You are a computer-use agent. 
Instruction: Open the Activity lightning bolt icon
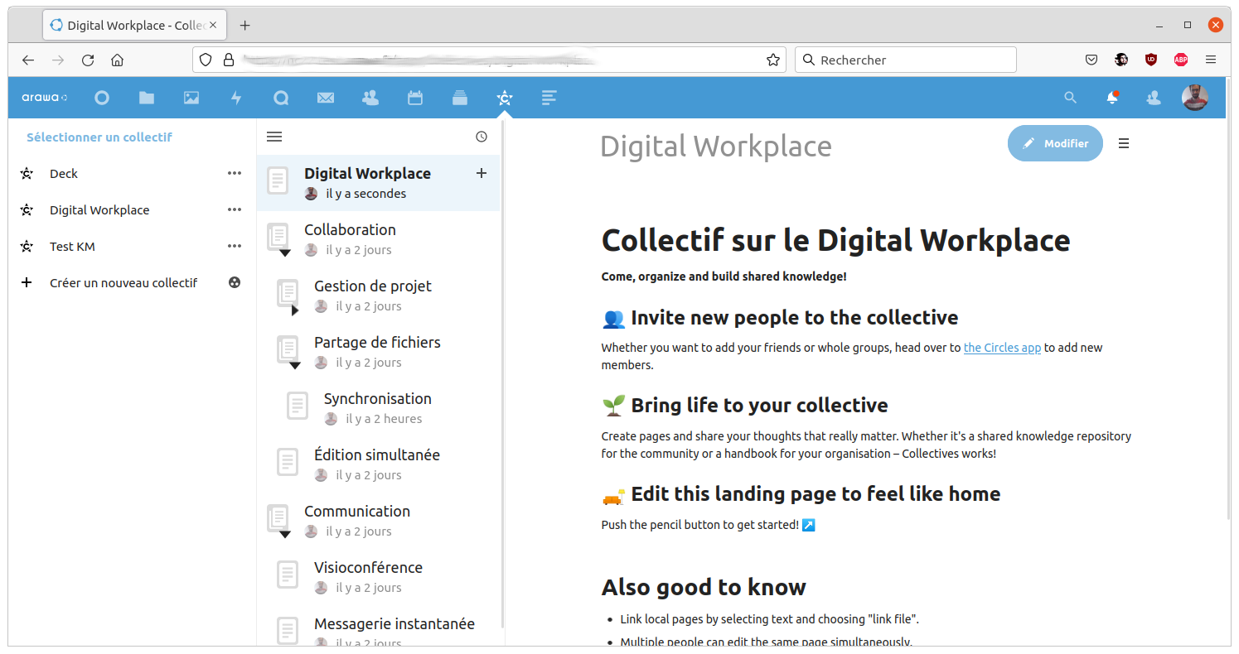coord(236,98)
